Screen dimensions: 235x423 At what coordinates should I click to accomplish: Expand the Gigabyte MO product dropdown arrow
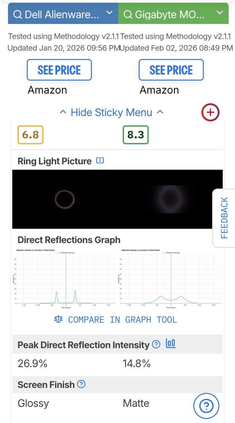tap(219, 13)
